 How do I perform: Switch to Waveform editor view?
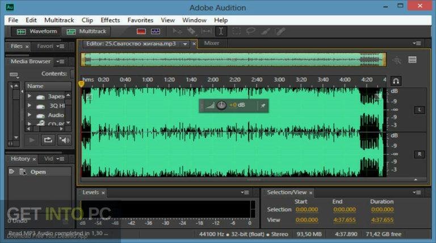(x=35, y=31)
